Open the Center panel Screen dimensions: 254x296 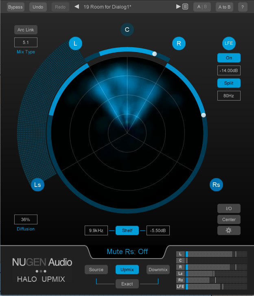[x=229, y=219]
